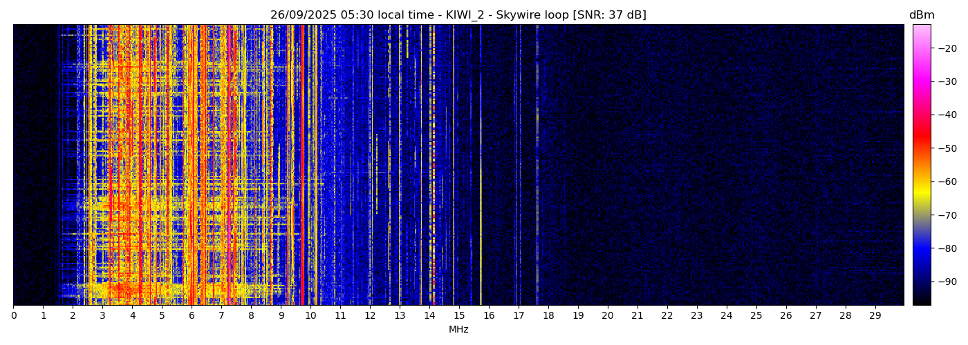Click the red region of the colorbar
The image size is (968, 345).
click(x=921, y=141)
